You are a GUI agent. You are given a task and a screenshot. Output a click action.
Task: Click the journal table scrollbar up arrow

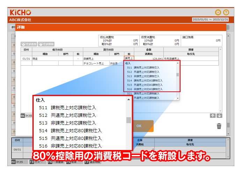point(220,49)
